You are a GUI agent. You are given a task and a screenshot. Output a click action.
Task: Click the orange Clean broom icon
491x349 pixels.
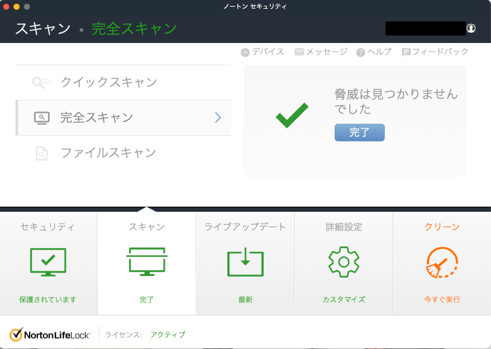pyautogui.click(x=442, y=262)
